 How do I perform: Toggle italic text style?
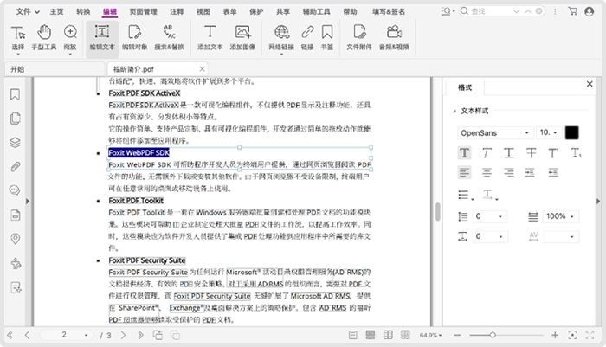tap(487, 153)
